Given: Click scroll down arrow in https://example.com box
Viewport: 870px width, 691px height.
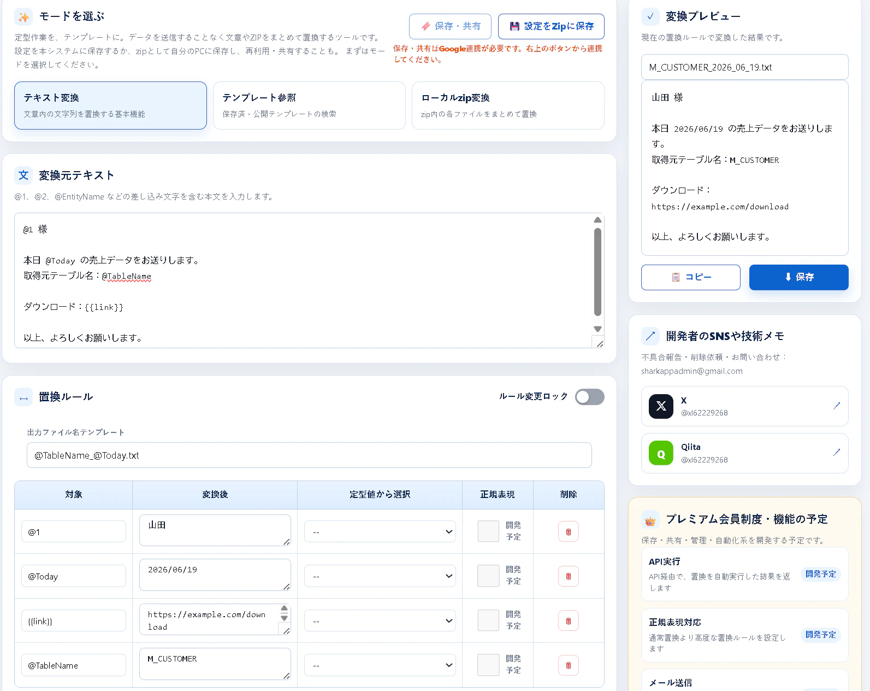Looking at the screenshot, I should (284, 618).
